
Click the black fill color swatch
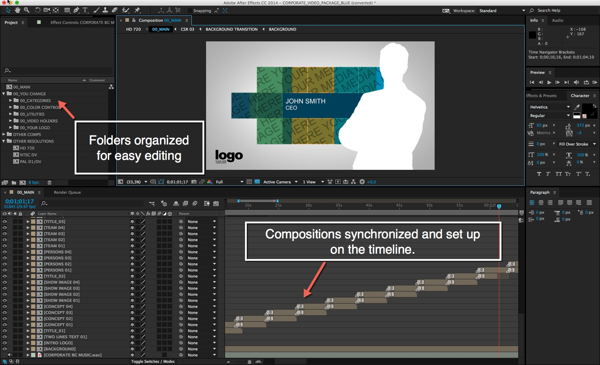click(587, 108)
